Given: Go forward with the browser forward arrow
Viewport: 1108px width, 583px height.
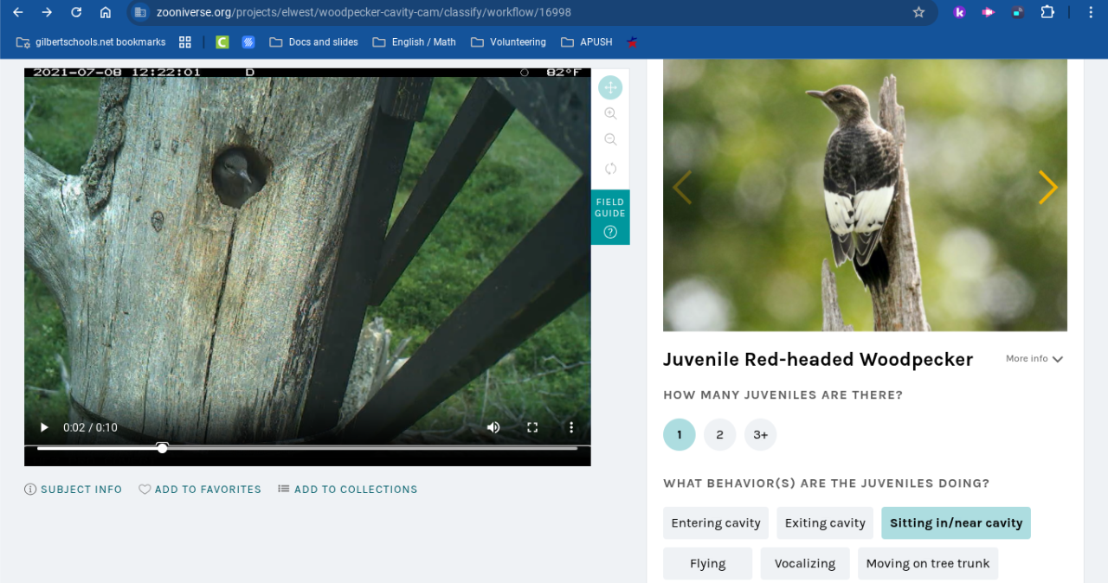Looking at the screenshot, I should point(47,12).
